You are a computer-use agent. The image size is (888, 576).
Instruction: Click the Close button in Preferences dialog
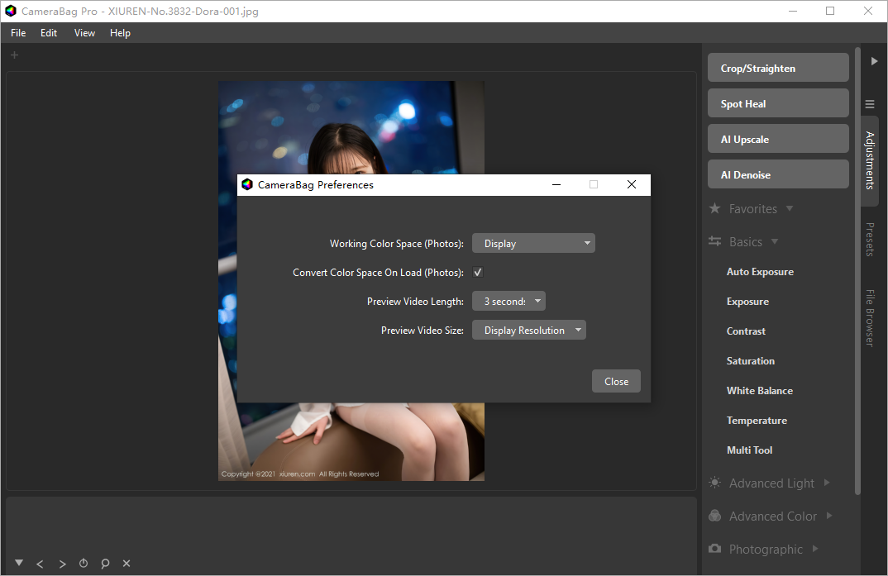coord(616,382)
